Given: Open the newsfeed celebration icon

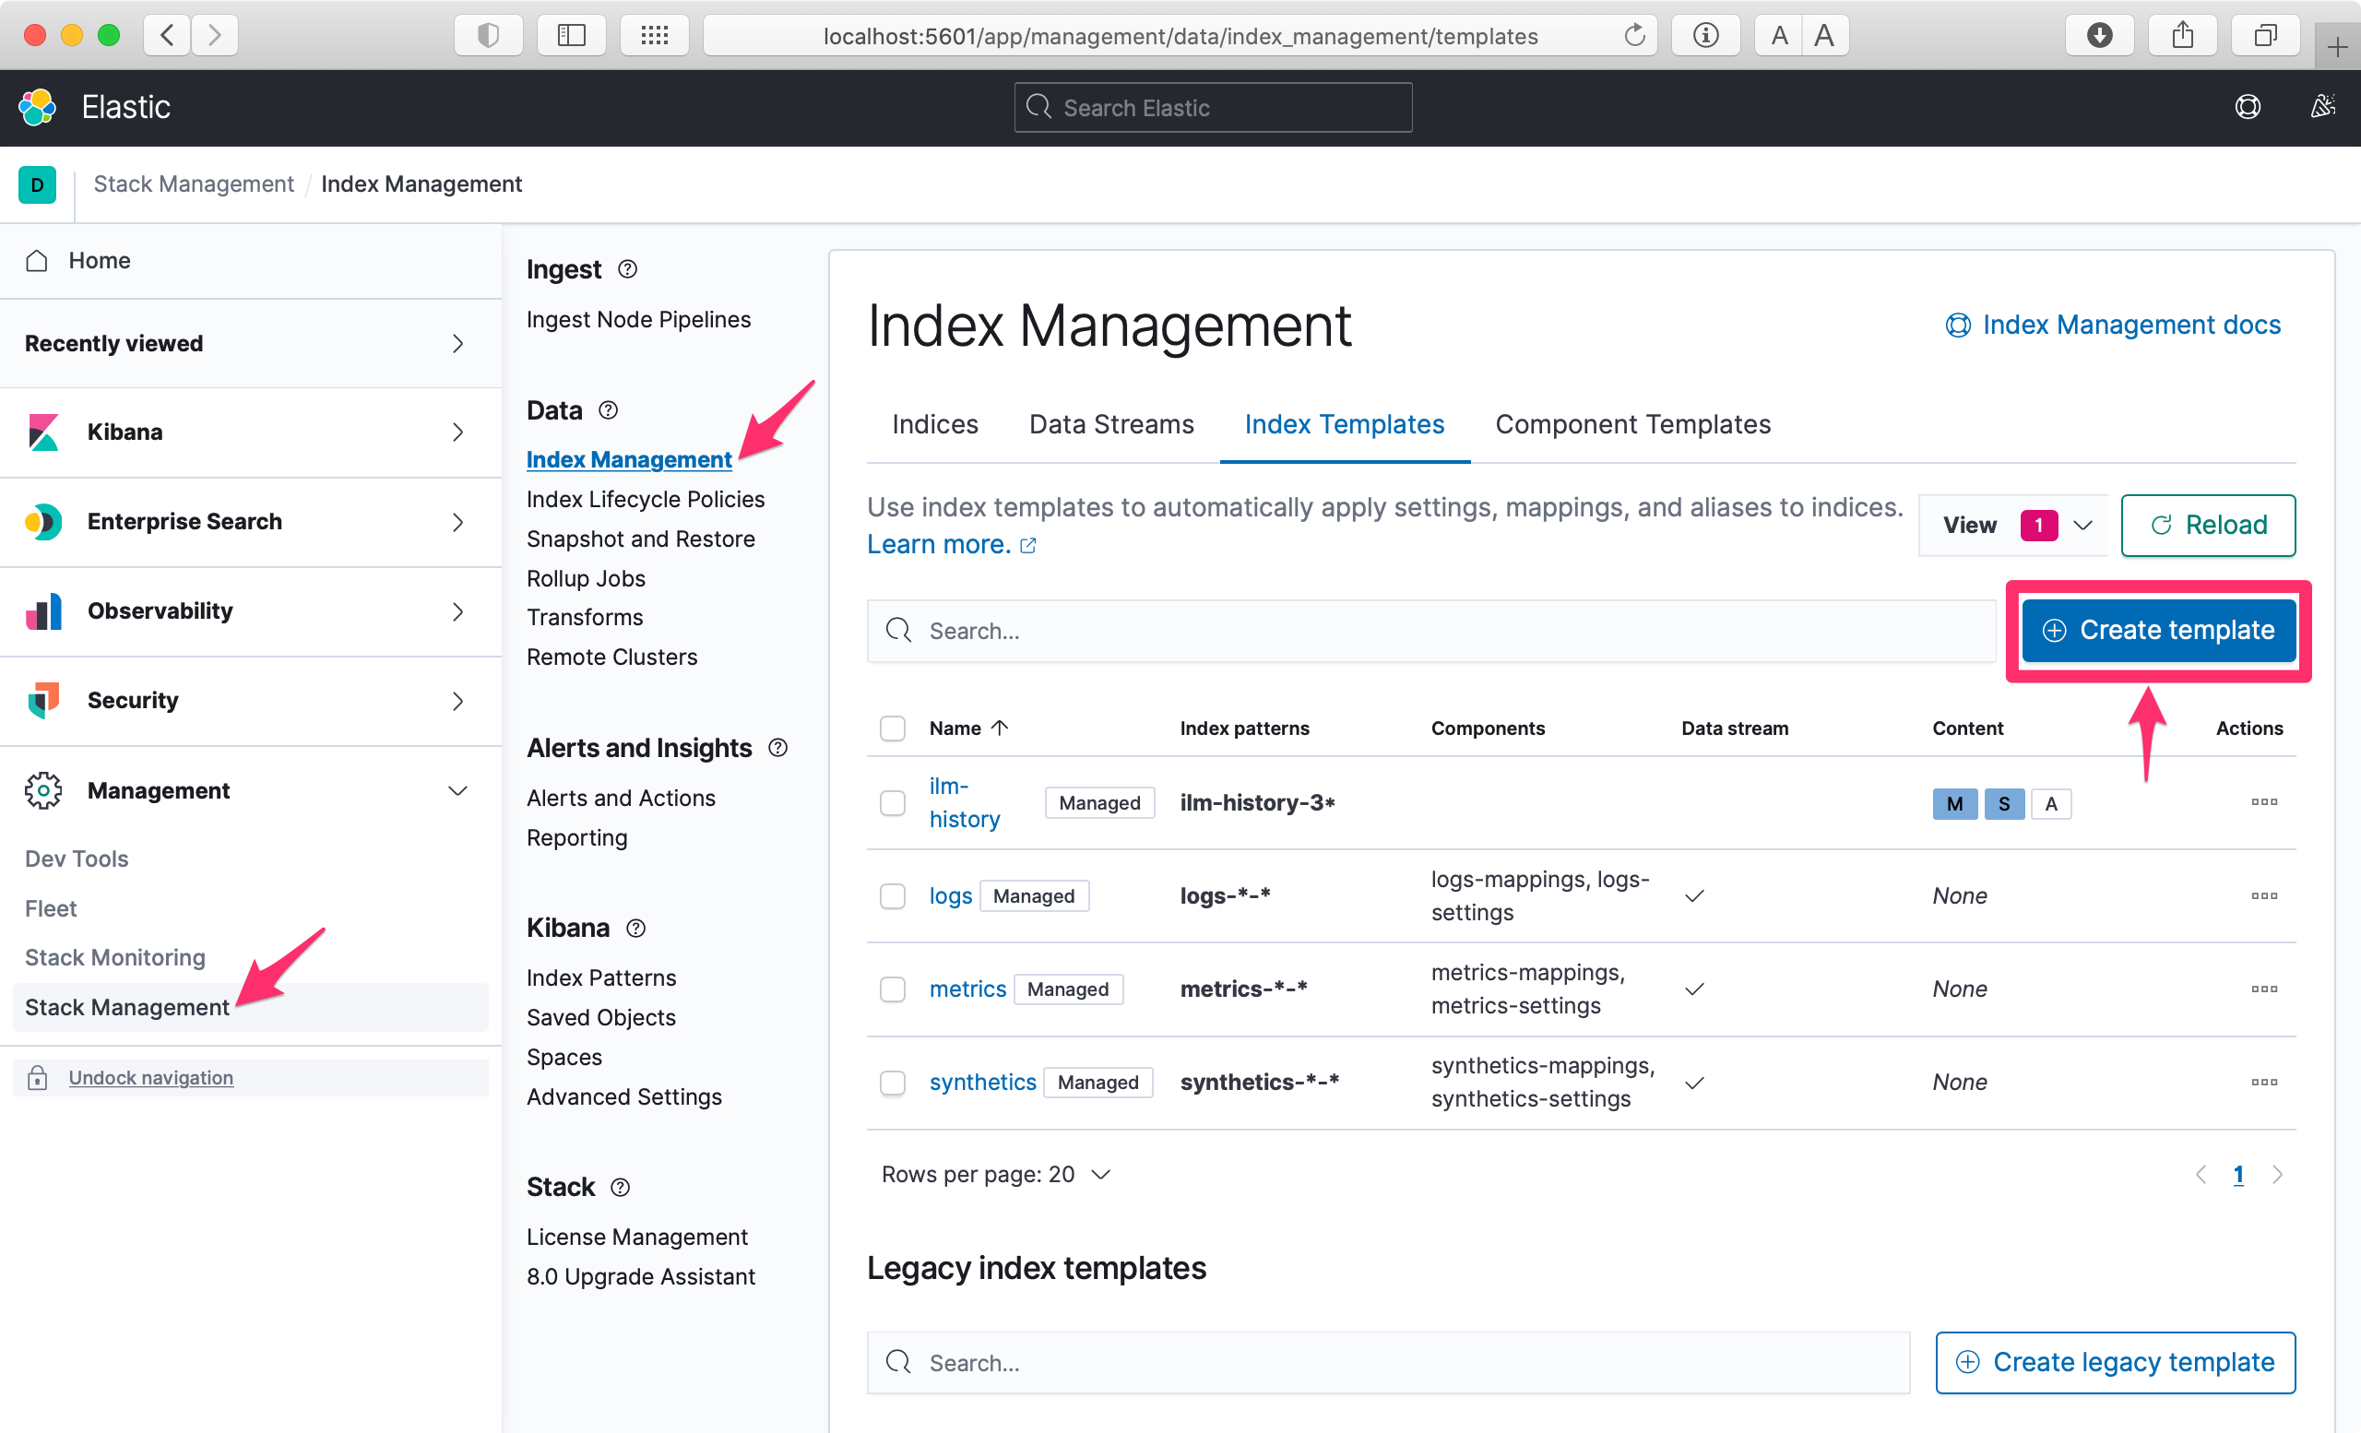Looking at the screenshot, I should (x=2321, y=107).
